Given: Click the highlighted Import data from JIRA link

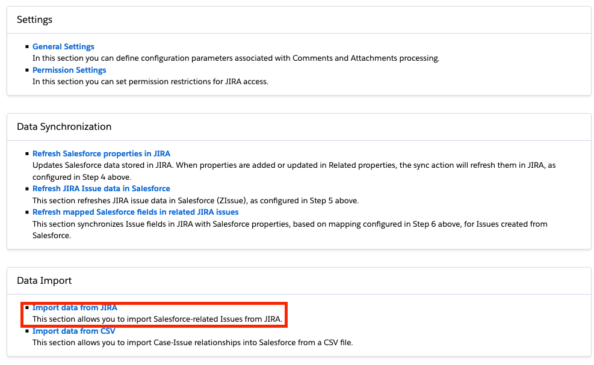Looking at the screenshot, I should (x=75, y=307).
